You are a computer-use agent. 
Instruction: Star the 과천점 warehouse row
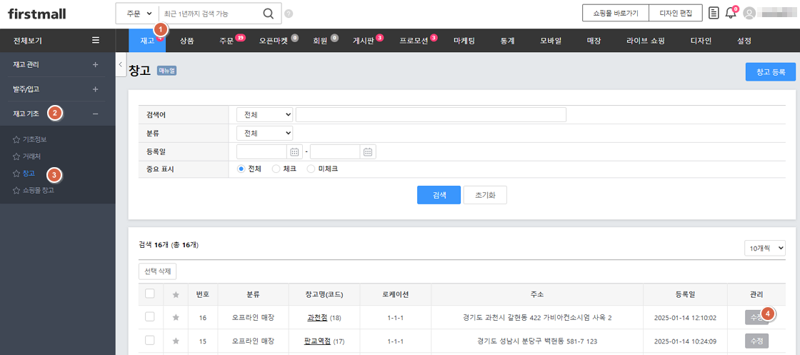(x=176, y=317)
